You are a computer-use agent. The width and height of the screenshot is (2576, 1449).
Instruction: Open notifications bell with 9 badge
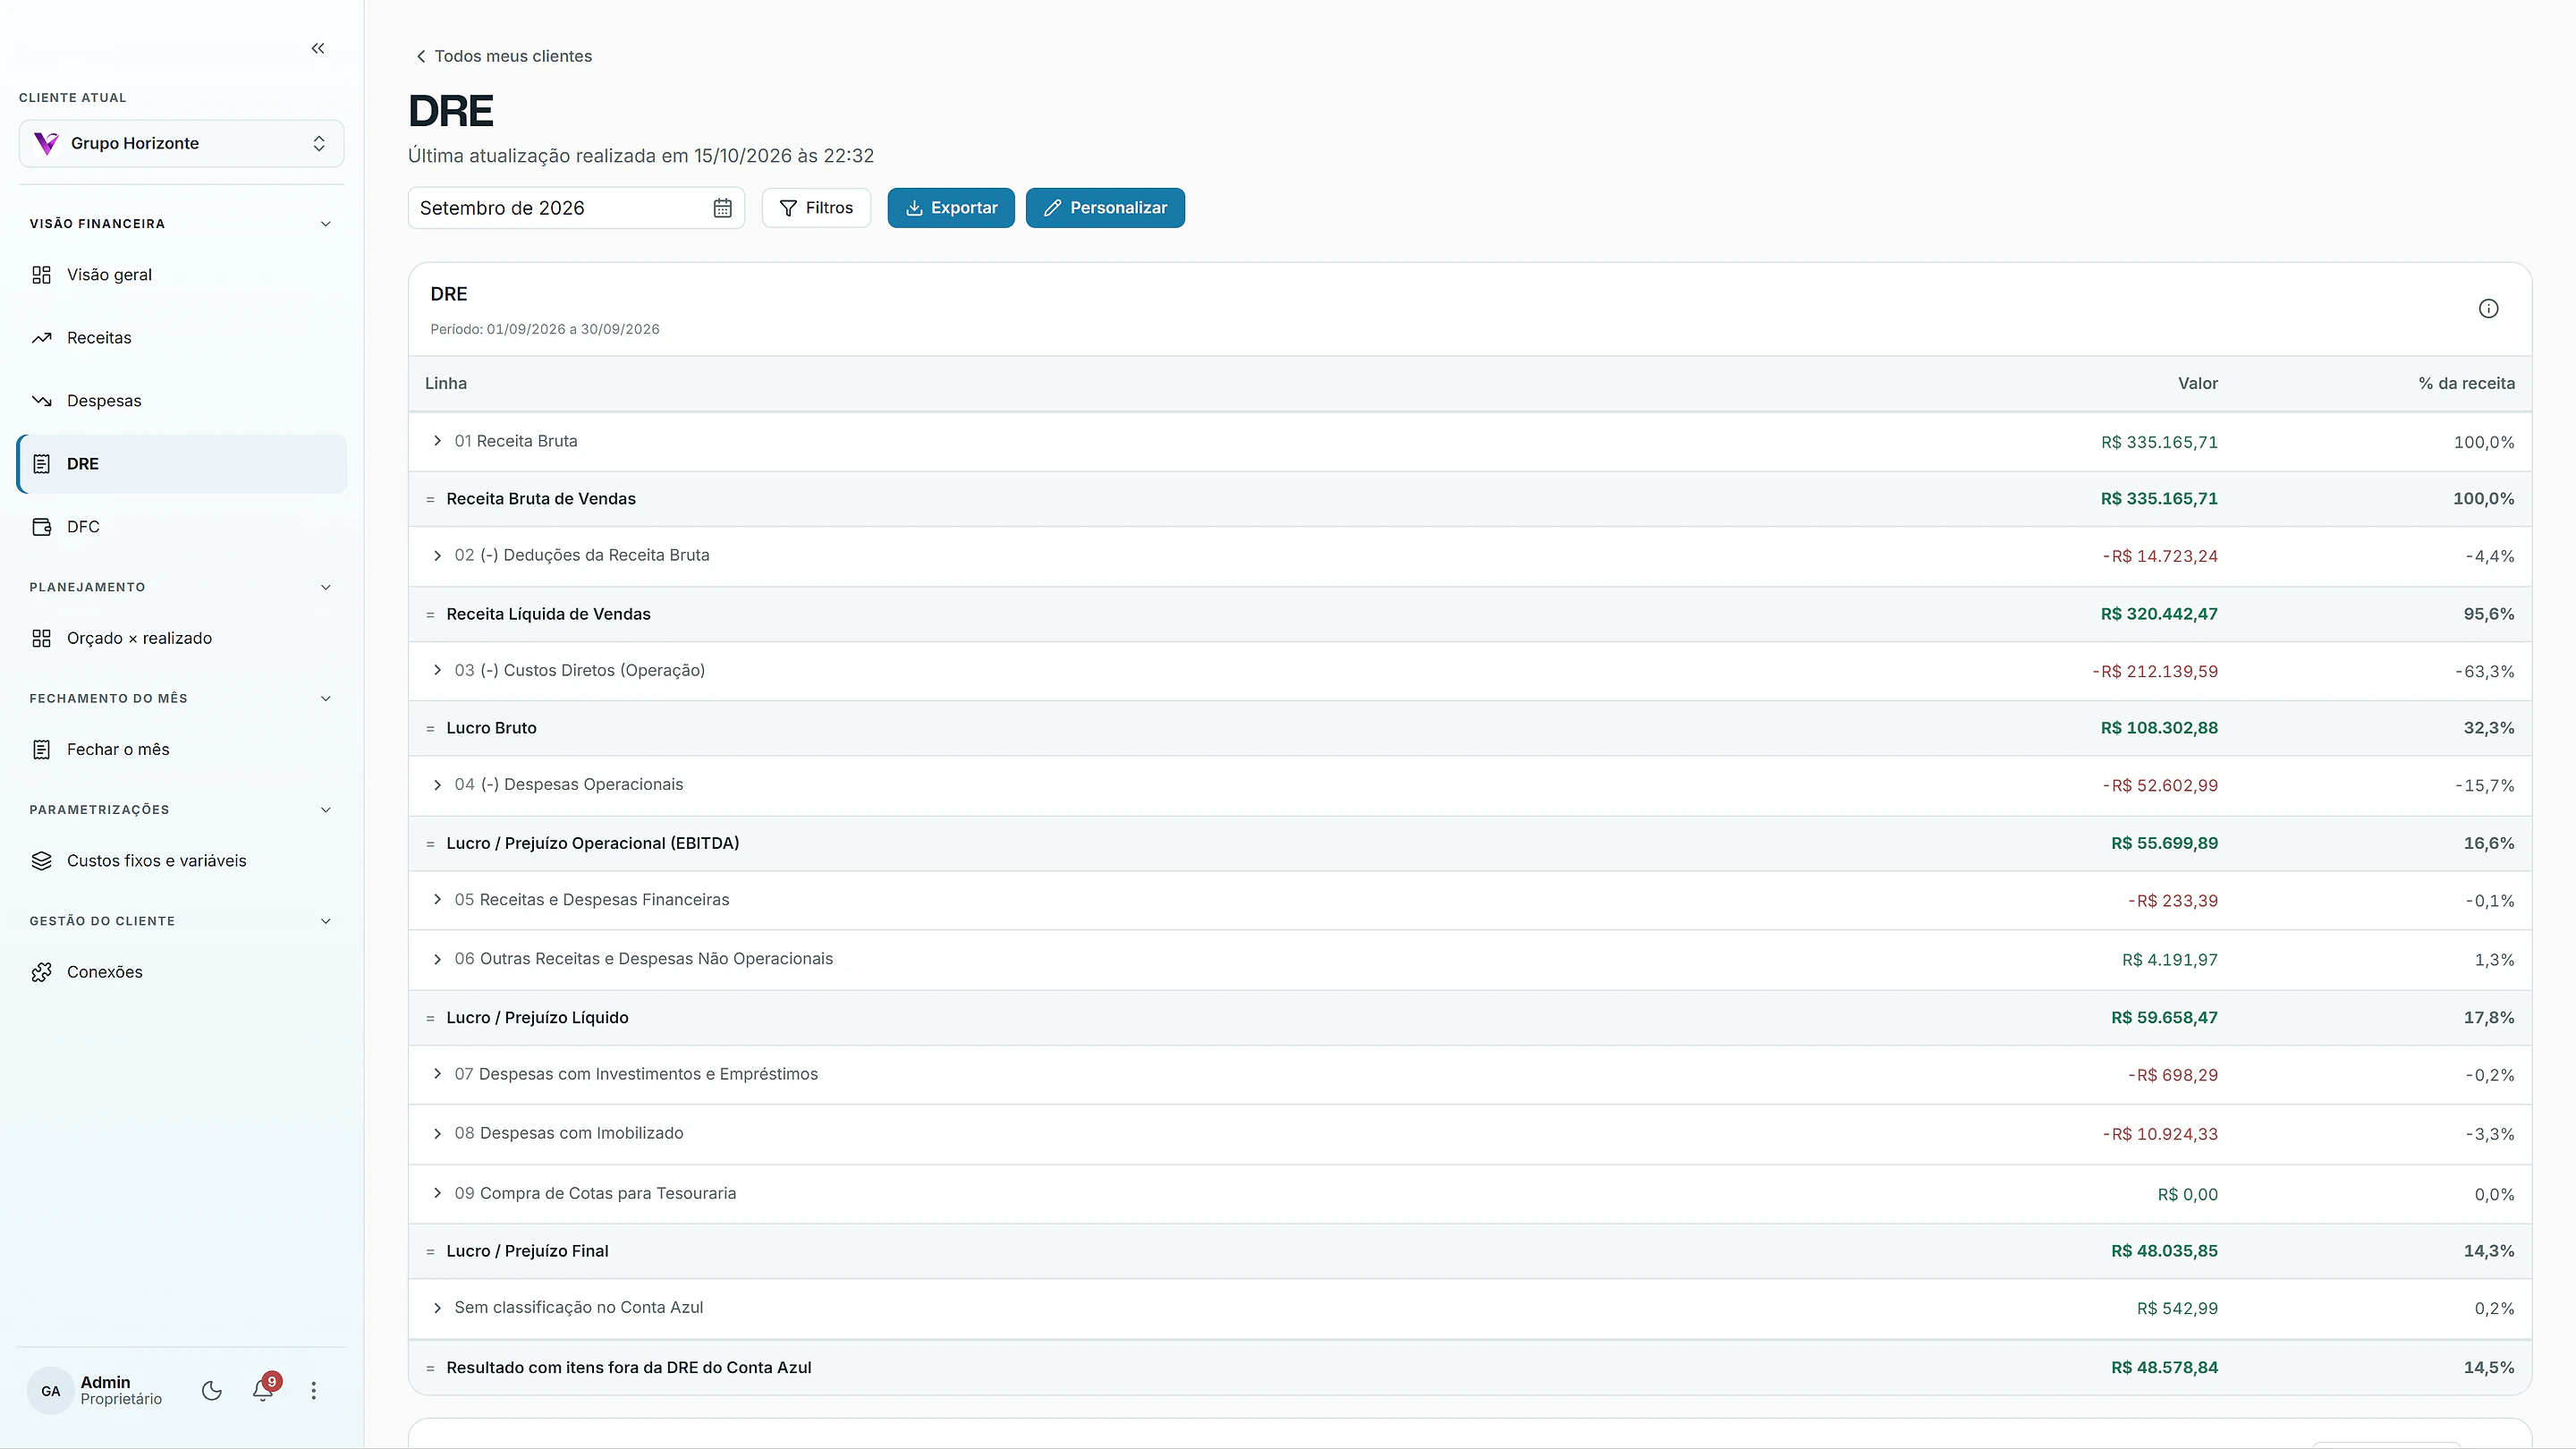tap(264, 1388)
